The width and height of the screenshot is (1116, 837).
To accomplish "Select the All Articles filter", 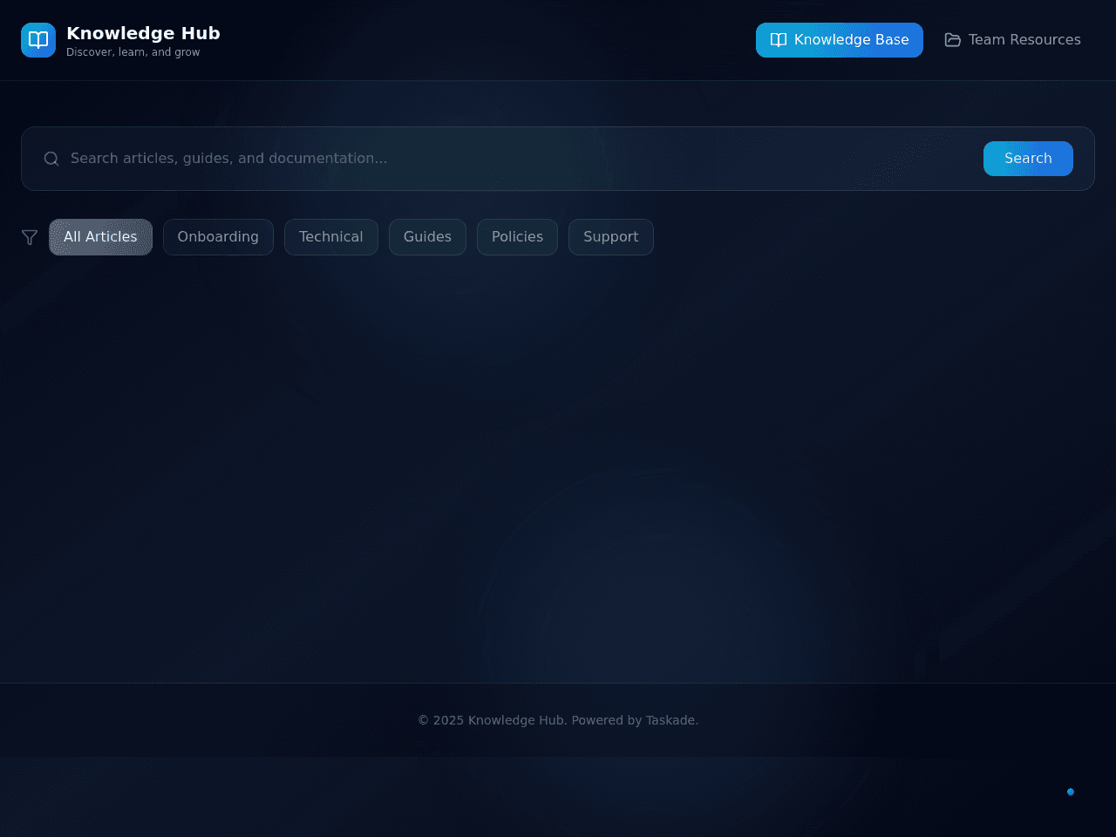I will pos(100,237).
